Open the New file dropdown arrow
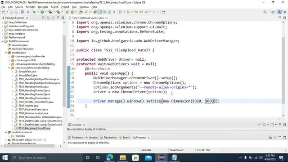Viewport: 288px width, 162px height. [7, 12]
